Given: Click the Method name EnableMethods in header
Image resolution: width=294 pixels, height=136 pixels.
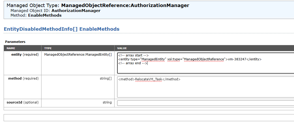Looking at the screenshot, I should coord(45,15).
